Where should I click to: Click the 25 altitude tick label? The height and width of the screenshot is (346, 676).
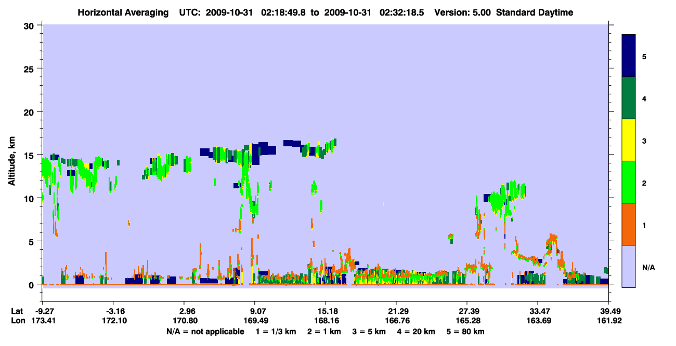point(30,68)
